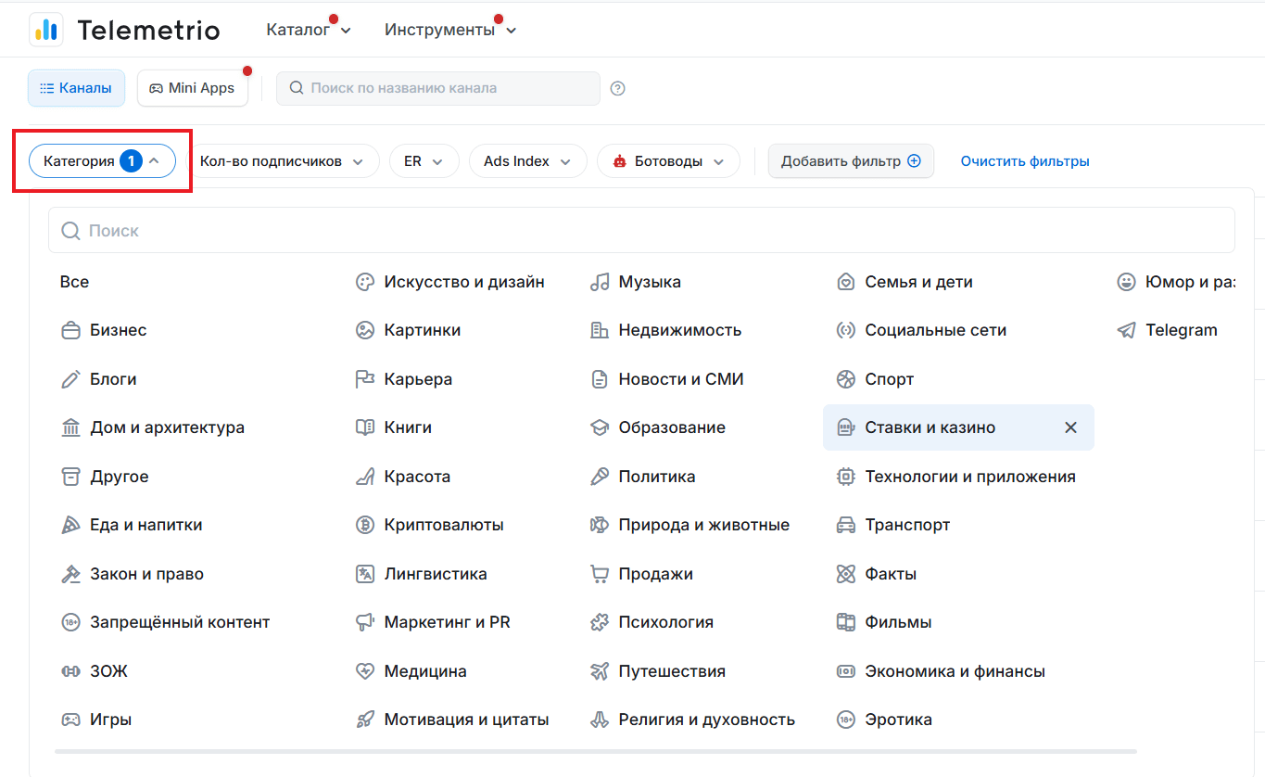Switch to the Mini Apps tab

[193, 88]
